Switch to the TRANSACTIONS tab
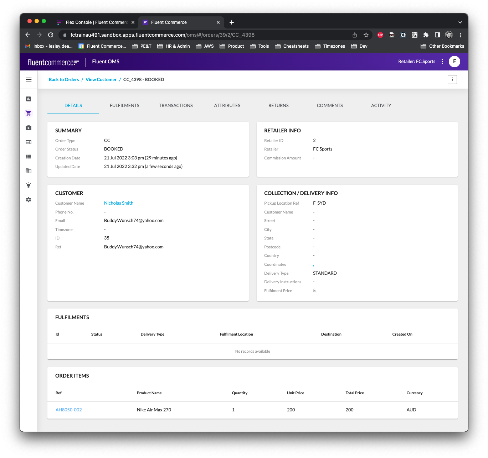The height and width of the screenshot is (458, 488). [176, 106]
